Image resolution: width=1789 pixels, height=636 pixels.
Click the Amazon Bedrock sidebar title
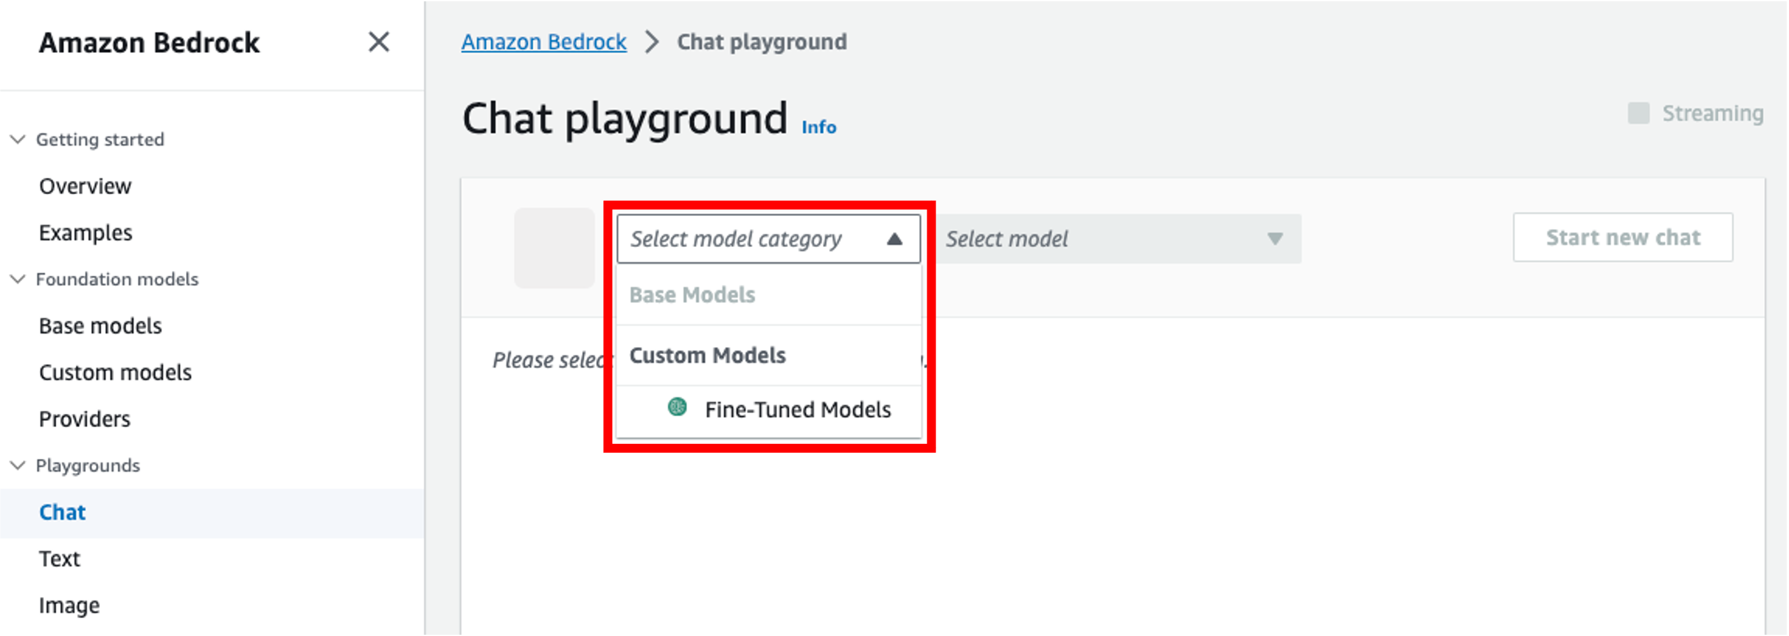point(148,43)
